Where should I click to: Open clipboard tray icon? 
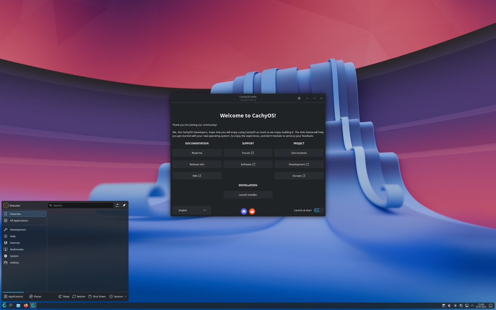pyautogui.click(x=444, y=305)
